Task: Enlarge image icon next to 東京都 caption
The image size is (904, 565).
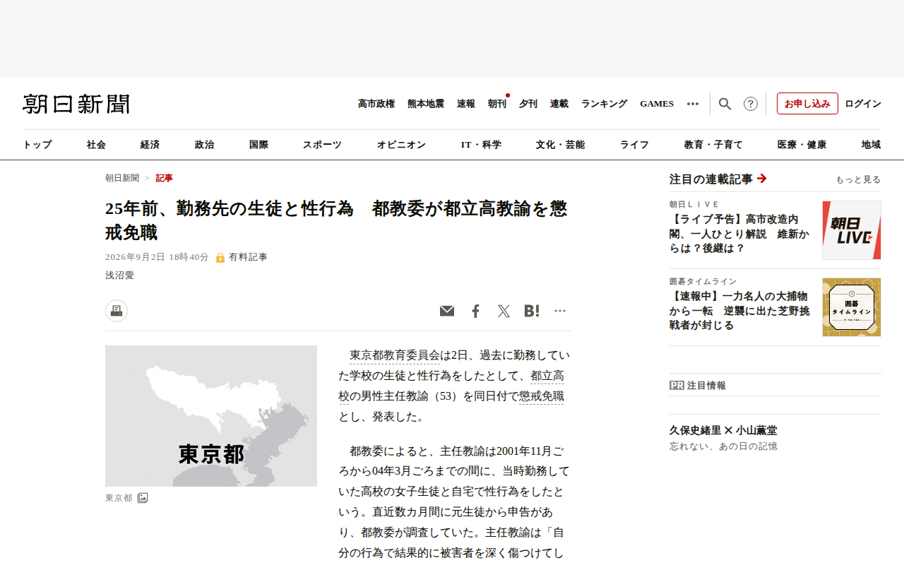Action: [143, 498]
